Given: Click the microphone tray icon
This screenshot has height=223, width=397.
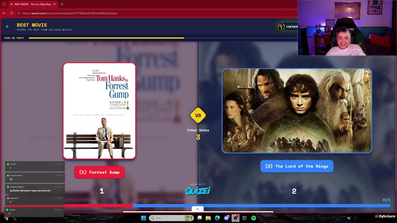Looking at the screenshot, I should [355, 218].
